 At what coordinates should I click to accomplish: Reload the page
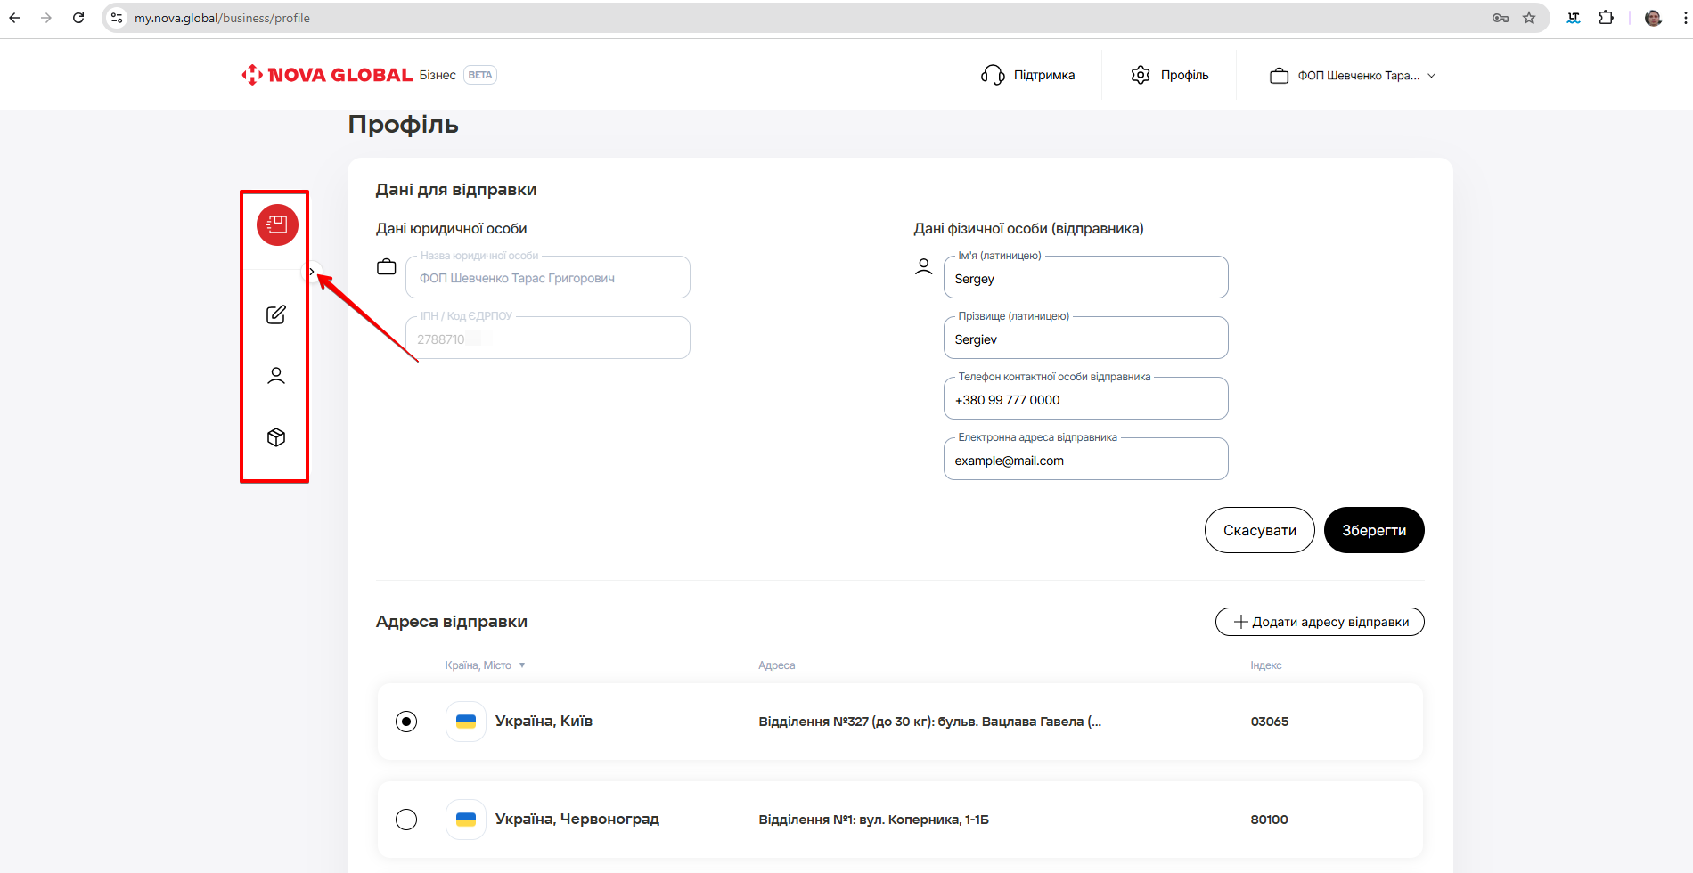(x=78, y=18)
